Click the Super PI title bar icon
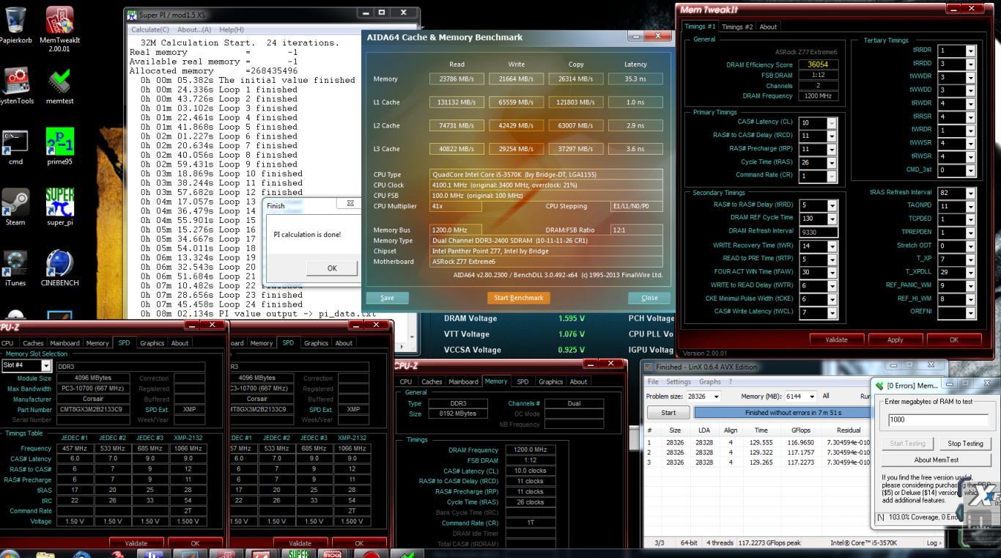Viewport: 1001px width, 558px height. pos(132,15)
